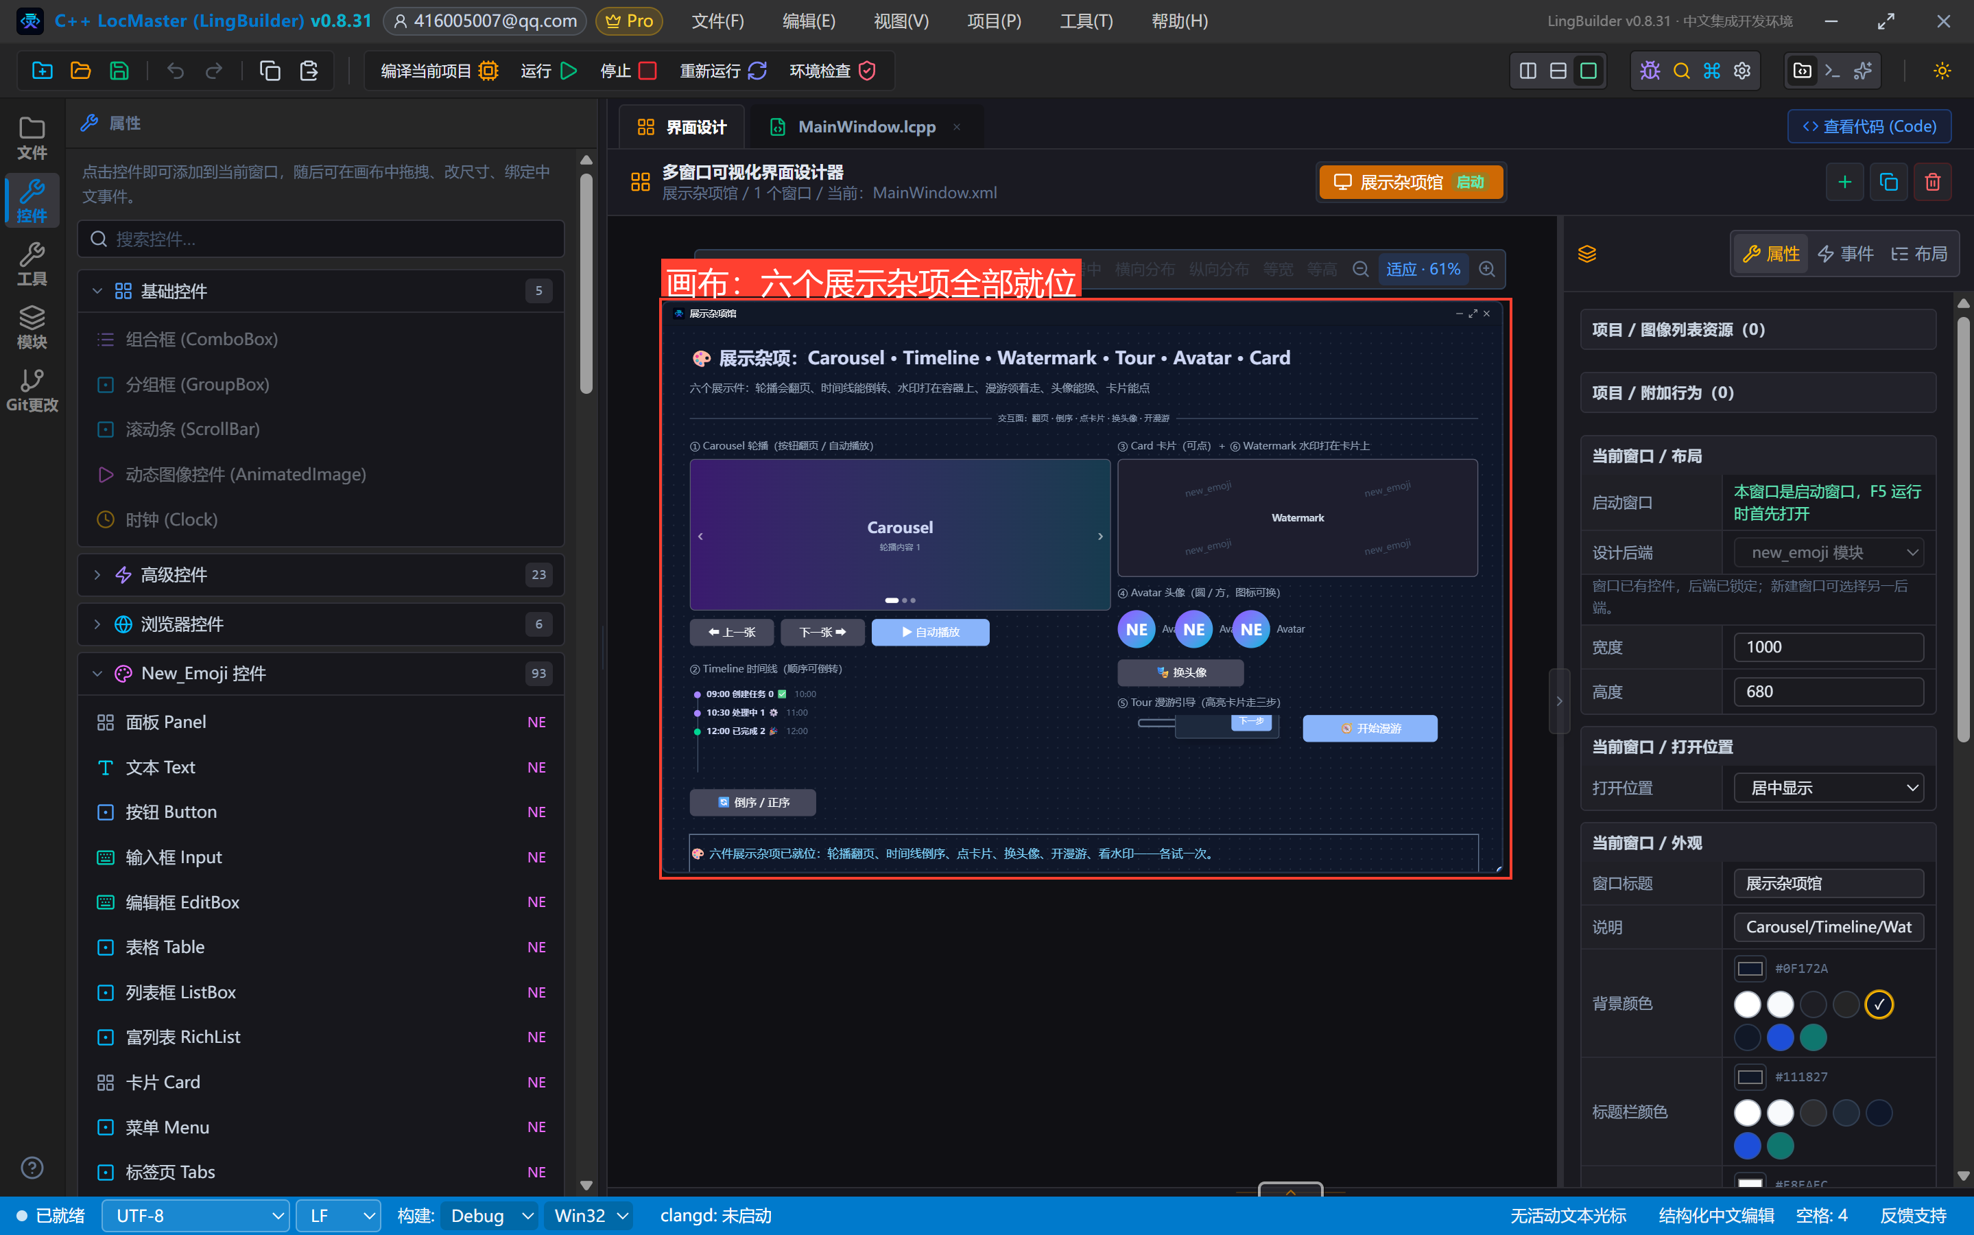Click the undo arrow icon

point(175,71)
